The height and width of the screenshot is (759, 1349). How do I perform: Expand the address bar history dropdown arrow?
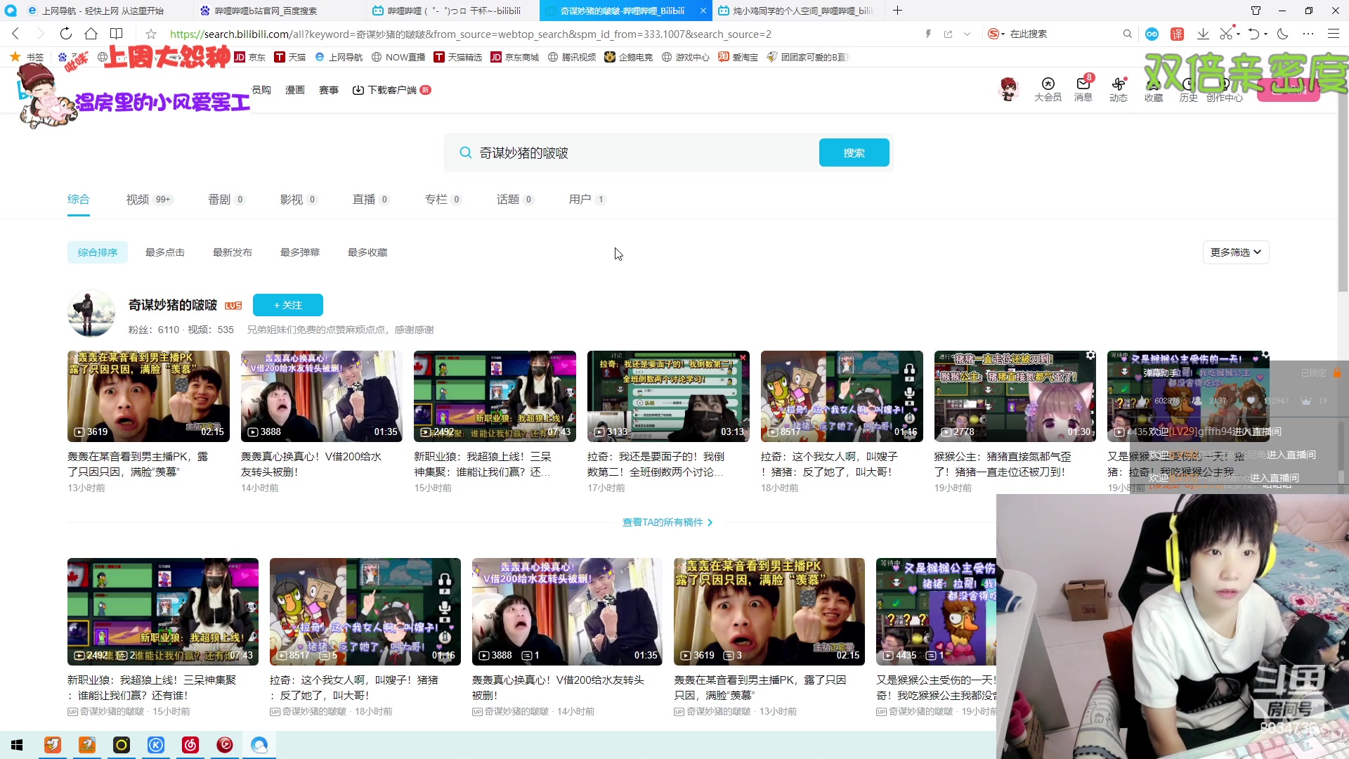point(967,34)
